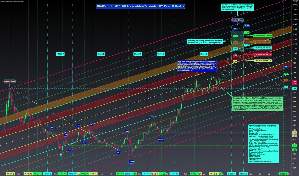Select the 18 Feb '19 date marker
Image resolution: width=299 pixels, height=176 pixels.
coord(73,174)
